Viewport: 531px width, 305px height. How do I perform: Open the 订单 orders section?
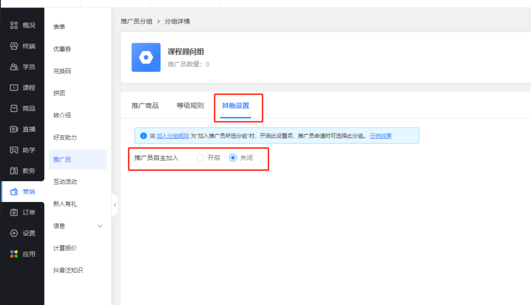tap(22, 212)
